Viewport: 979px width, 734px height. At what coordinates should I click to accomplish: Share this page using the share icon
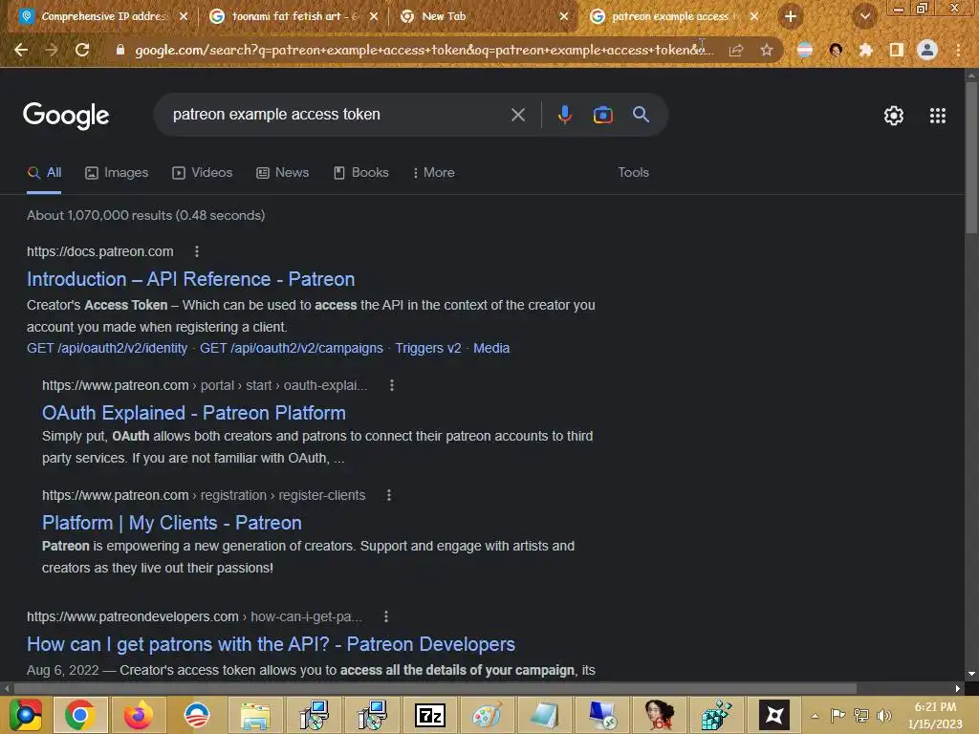[736, 50]
